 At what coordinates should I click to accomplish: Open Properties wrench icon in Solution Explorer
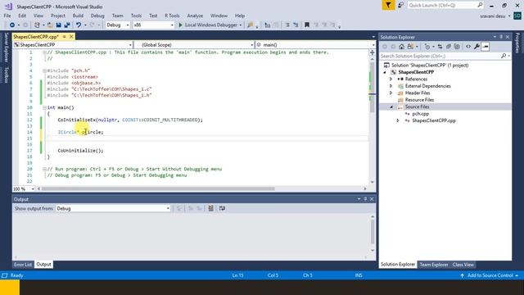477,47
